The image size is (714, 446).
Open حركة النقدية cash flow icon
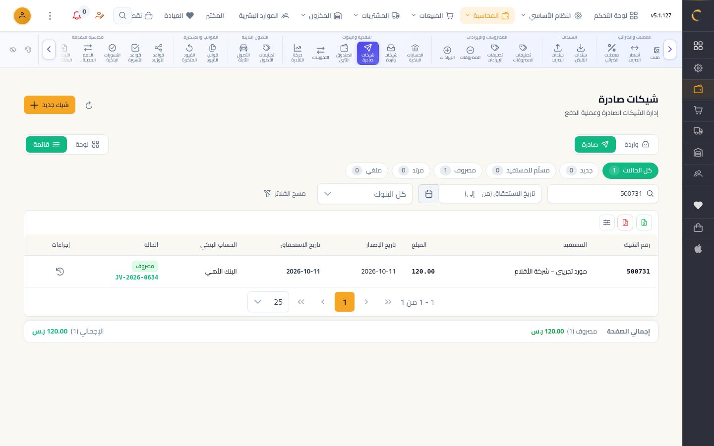[297, 53]
